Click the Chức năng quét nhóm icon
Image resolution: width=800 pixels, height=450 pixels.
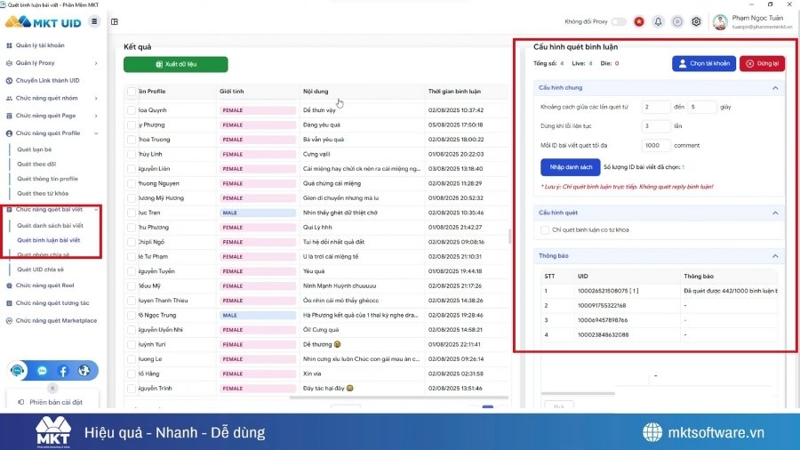tap(9, 98)
